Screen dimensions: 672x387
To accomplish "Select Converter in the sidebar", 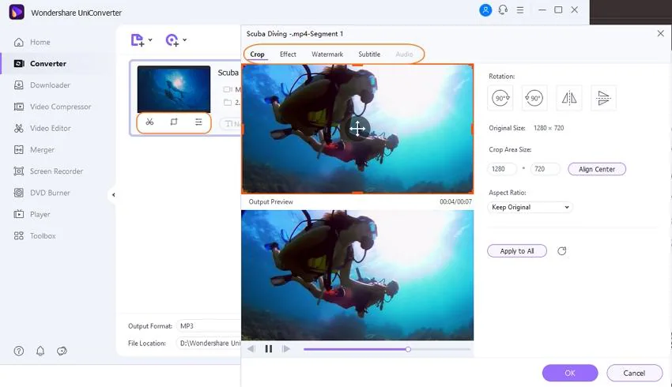I will (x=40, y=63).
